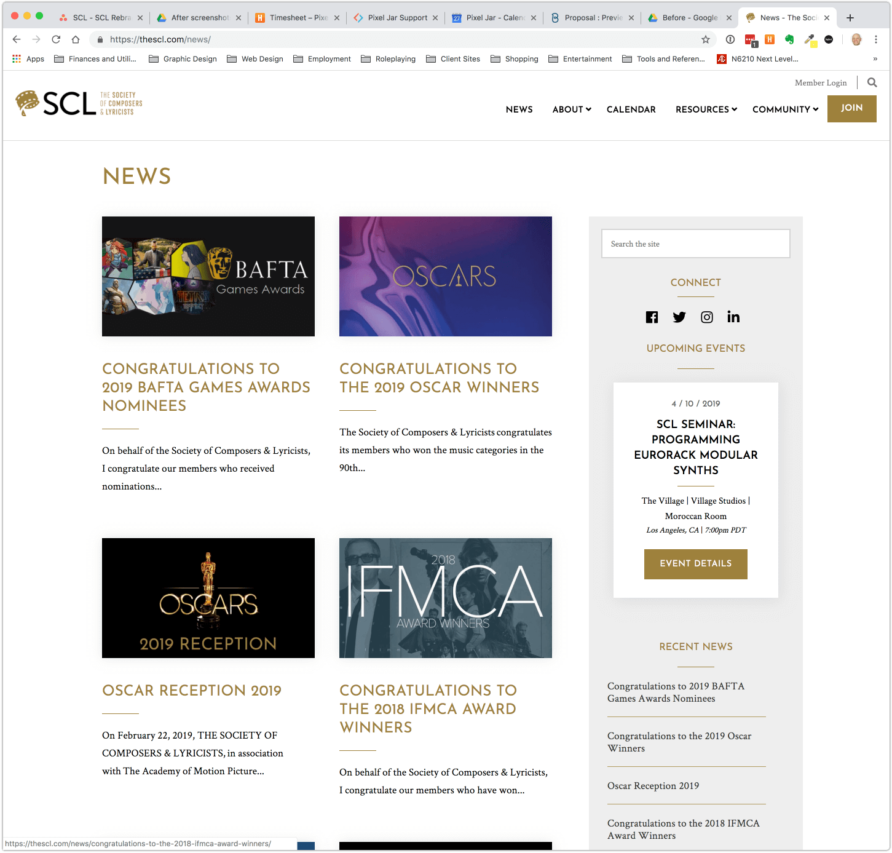892x853 pixels.
Task: Open 2018 IFMCA Award Winners headline
Action: [428, 708]
